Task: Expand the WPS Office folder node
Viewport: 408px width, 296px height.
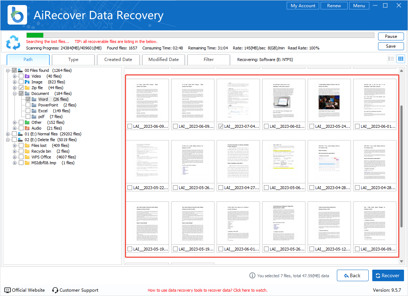Action: coord(15,157)
